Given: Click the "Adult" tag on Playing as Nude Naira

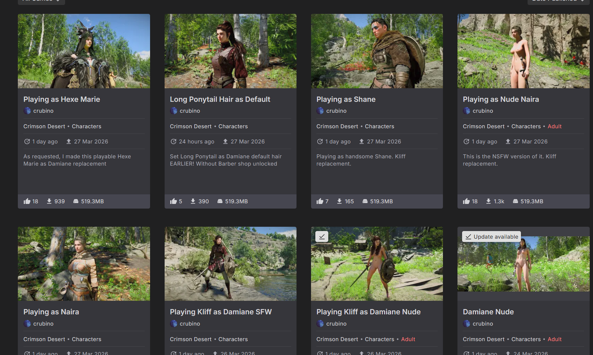Looking at the screenshot, I should coord(555,126).
